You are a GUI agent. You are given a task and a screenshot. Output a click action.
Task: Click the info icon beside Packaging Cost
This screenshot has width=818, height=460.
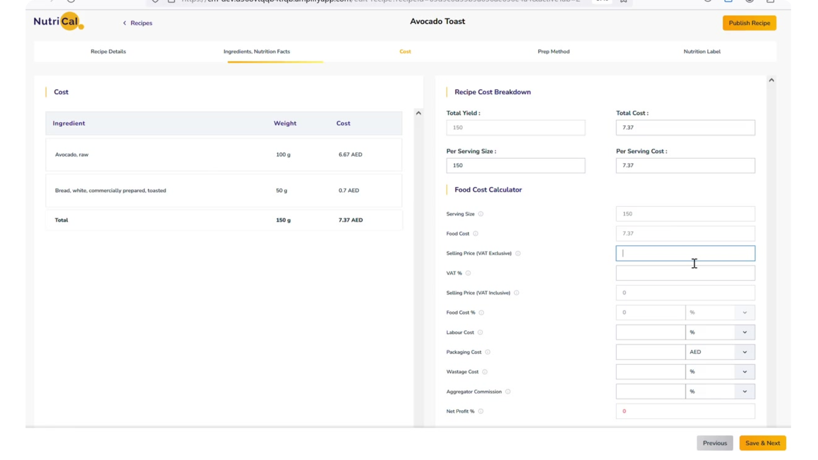(x=487, y=352)
